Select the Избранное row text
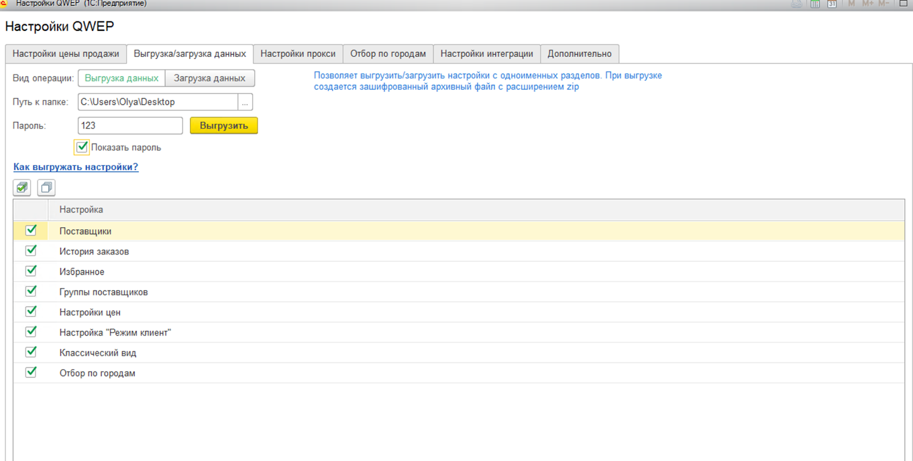Viewport: 913px width, 461px height. click(82, 272)
